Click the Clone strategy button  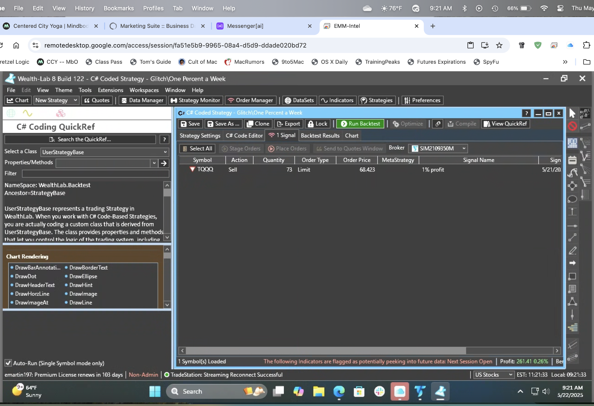coord(258,124)
